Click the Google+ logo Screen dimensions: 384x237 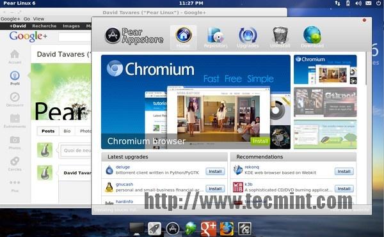click(x=28, y=36)
